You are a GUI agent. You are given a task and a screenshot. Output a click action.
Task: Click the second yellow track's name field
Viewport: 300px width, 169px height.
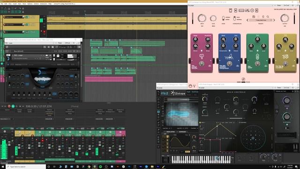tap(15, 24)
